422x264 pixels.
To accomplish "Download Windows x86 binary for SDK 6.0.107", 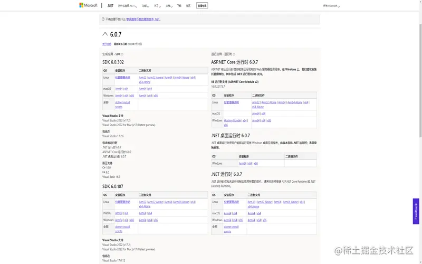I will tap(156, 220).
